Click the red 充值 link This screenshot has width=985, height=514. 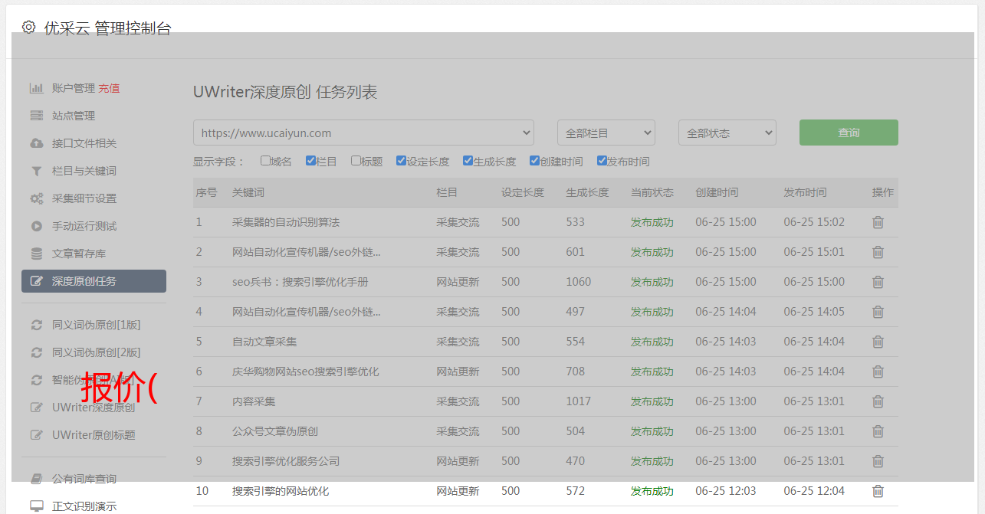point(109,88)
